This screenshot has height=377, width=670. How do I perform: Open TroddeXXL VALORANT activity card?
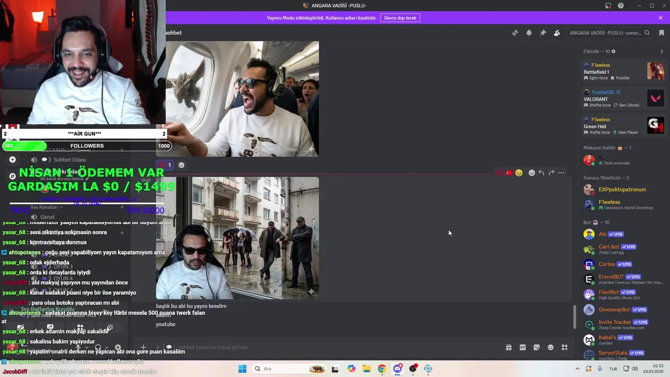pyautogui.click(x=624, y=98)
